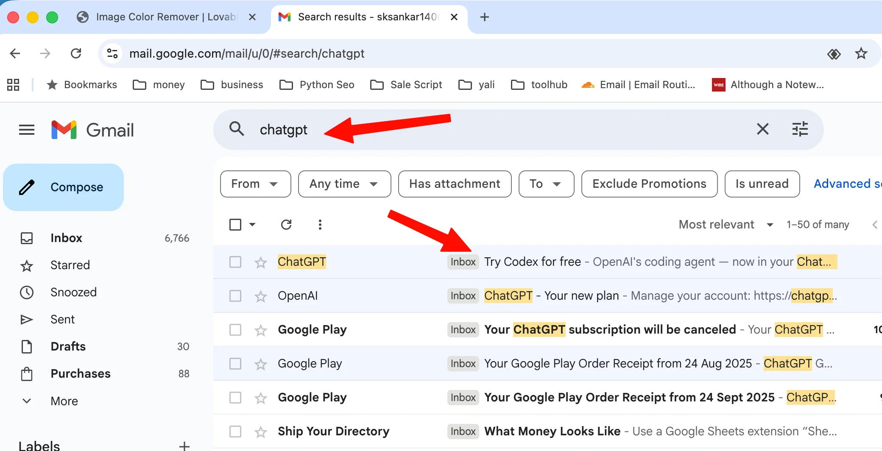Viewport: 882px width, 451px height.
Task: Collapse the More section in sidebar
Action: 26,401
